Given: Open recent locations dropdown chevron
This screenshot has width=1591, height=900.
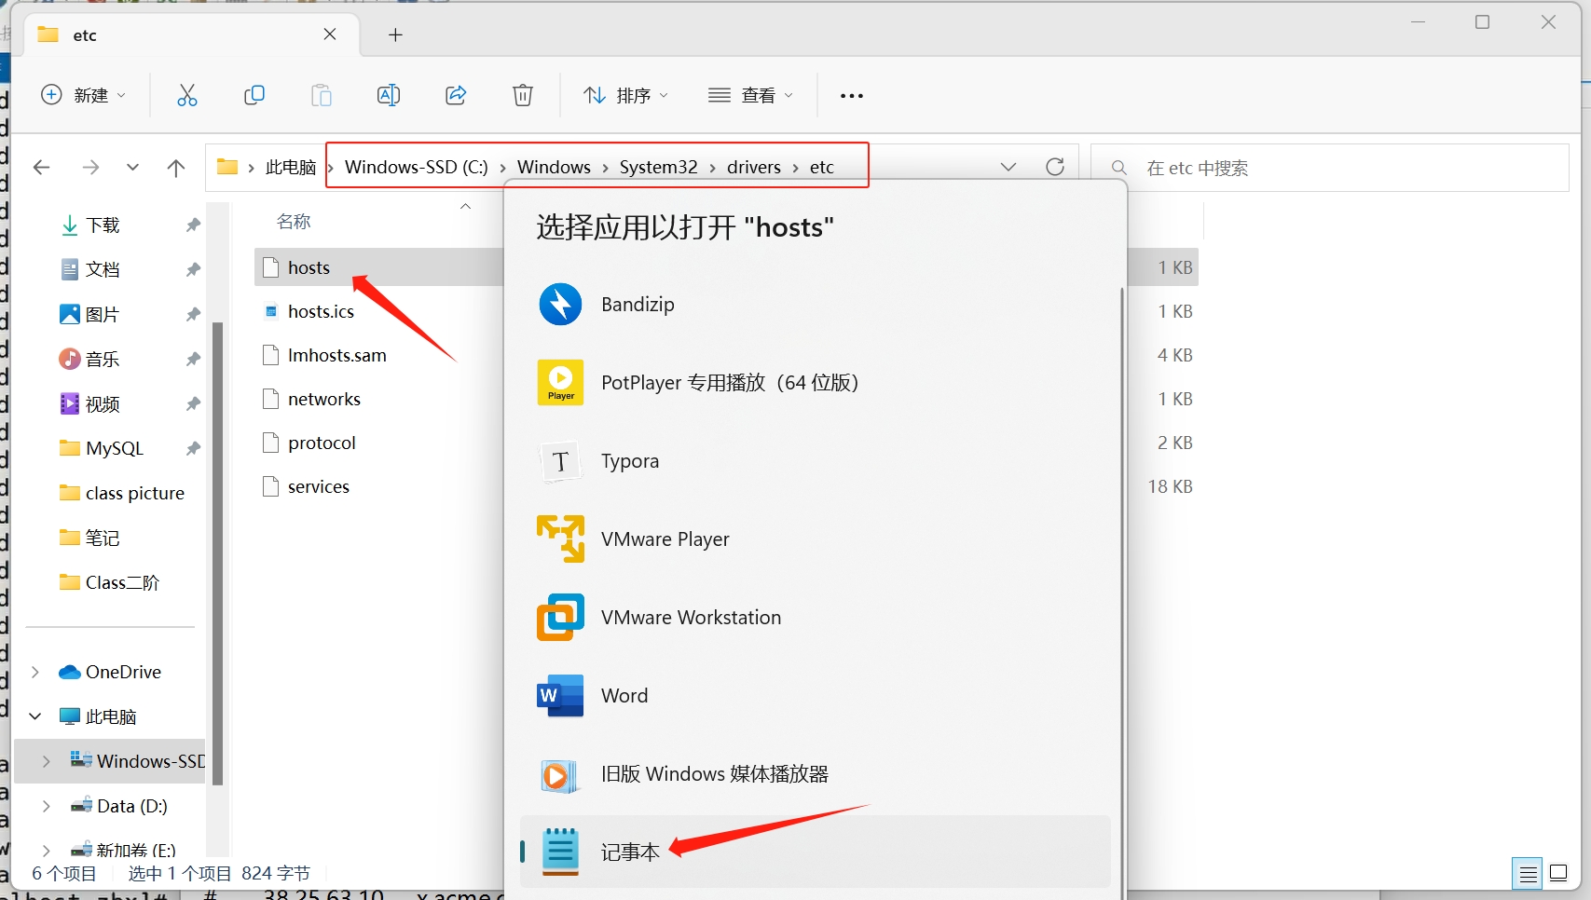Looking at the screenshot, I should (132, 168).
